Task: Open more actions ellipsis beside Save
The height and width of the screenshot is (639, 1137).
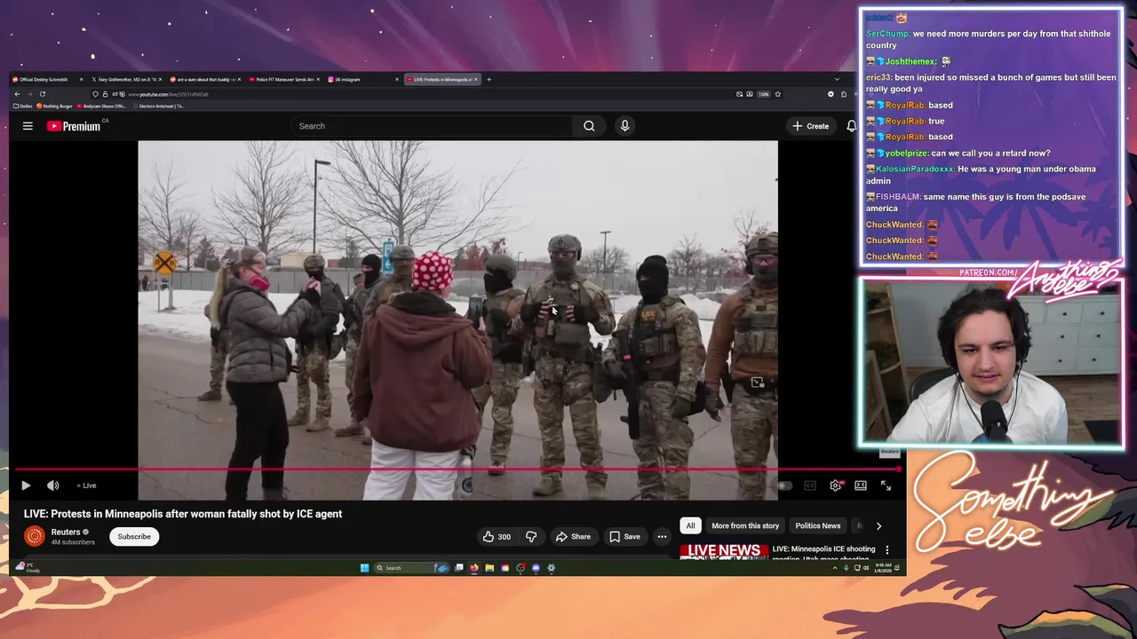Action: point(662,536)
